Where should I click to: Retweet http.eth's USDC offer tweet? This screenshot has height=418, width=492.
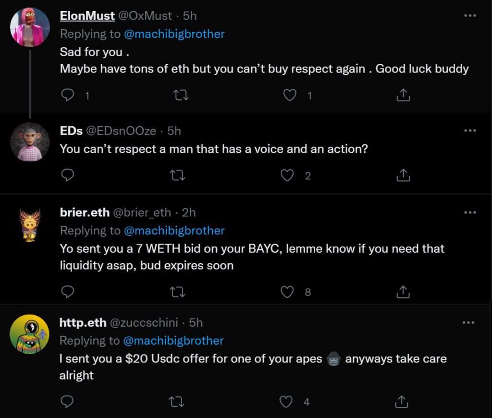pyautogui.click(x=178, y=402)
